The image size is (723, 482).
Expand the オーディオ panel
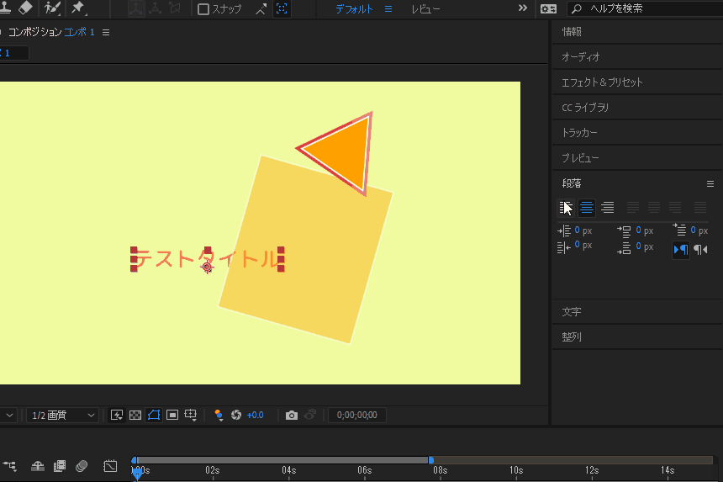point(581,56)
